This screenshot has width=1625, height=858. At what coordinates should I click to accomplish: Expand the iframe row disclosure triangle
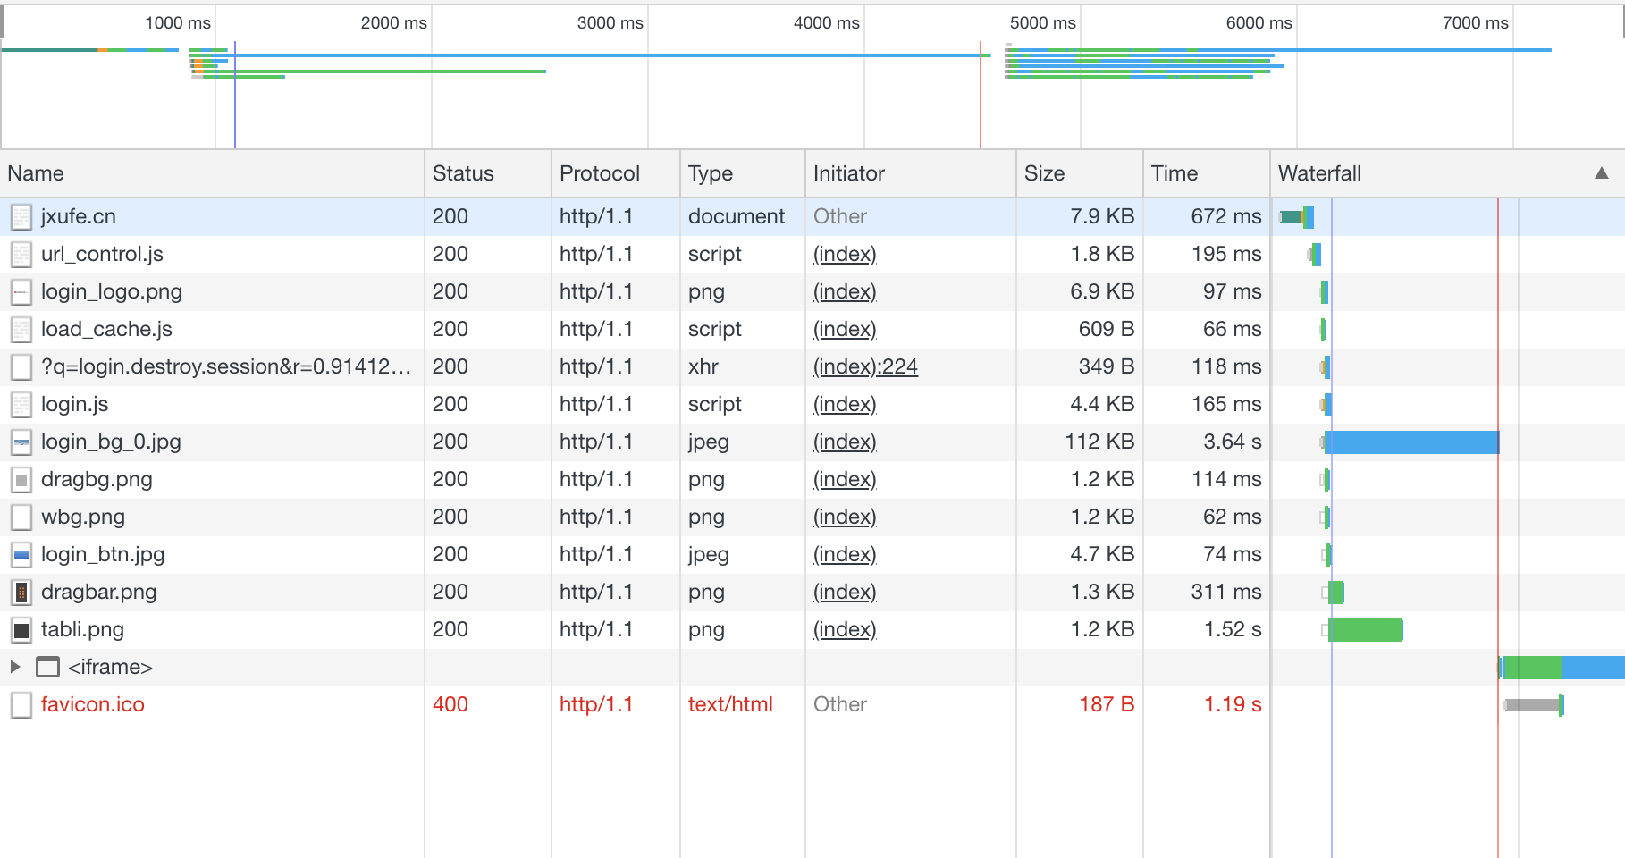coord(15,667)
